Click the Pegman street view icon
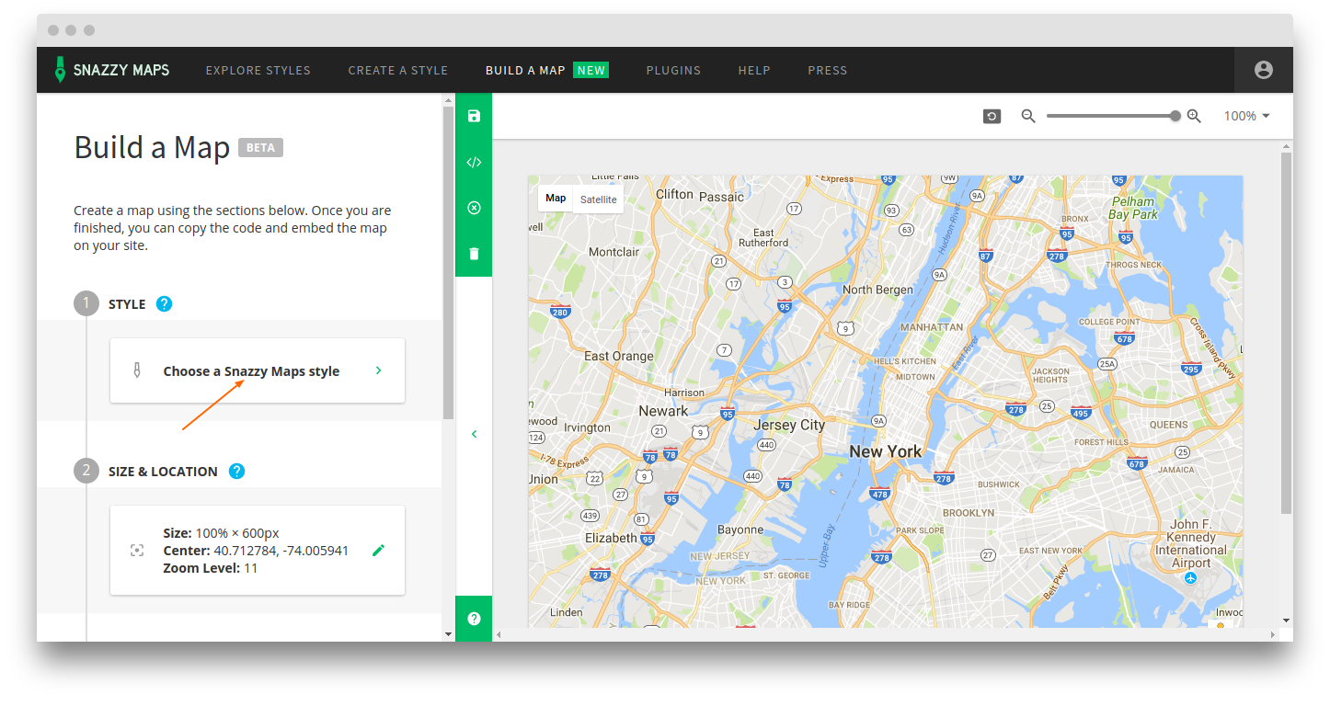1330x706 pixels. tap(1221, 625)
